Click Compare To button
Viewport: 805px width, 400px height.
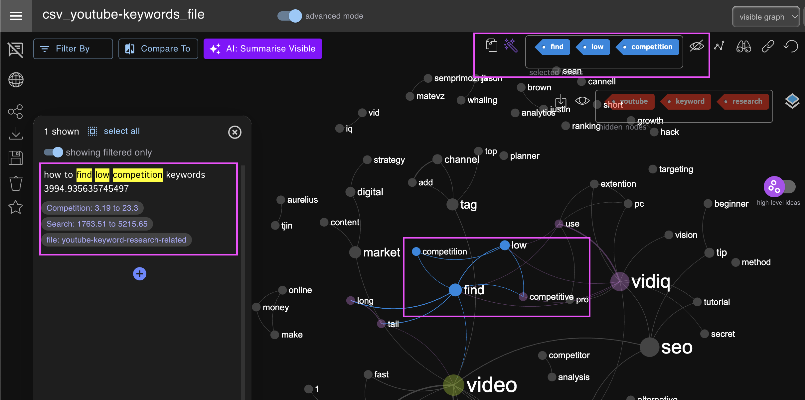click(x=158, y=49)
